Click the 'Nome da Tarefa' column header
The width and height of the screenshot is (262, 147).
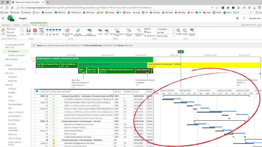tap(85, 92)
